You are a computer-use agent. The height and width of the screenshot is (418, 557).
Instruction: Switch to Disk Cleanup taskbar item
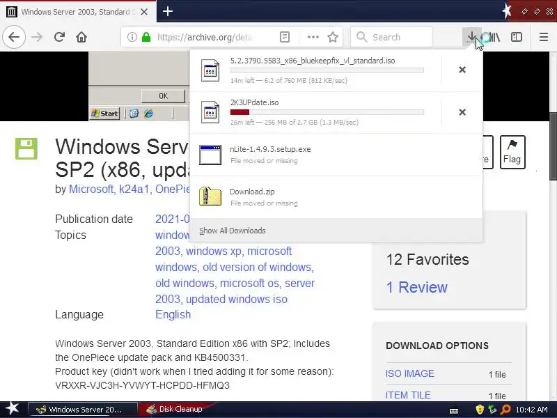[x=175, y=410]
